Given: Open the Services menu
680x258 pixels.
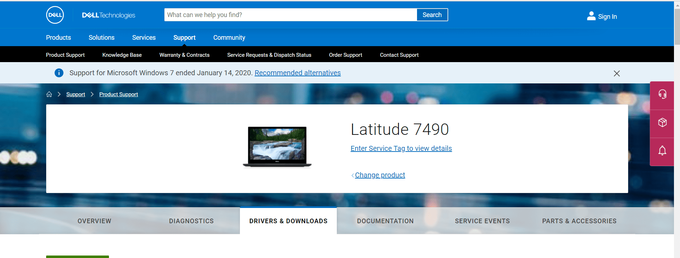Looking at the screenshot, I should [144, 38].
